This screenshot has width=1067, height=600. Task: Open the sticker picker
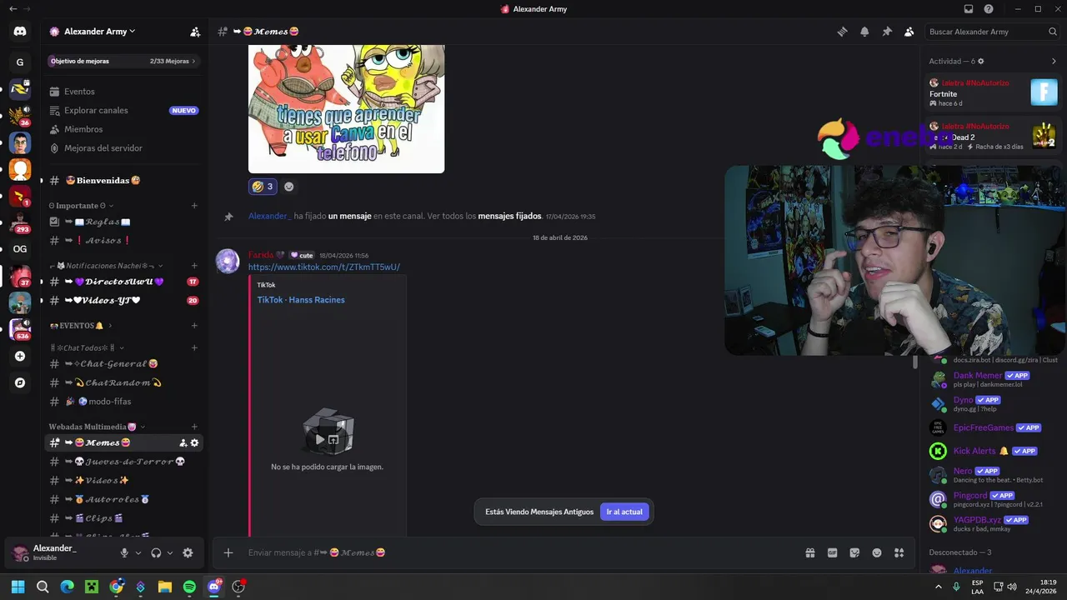click(854, 552)
